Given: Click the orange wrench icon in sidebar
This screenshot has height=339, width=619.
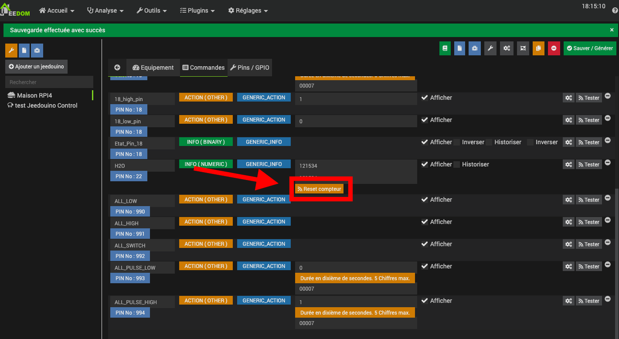Looking at the screenshot, I should [11, 51].
